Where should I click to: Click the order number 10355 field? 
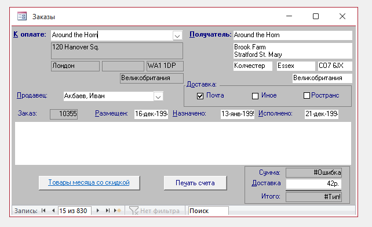64,114
